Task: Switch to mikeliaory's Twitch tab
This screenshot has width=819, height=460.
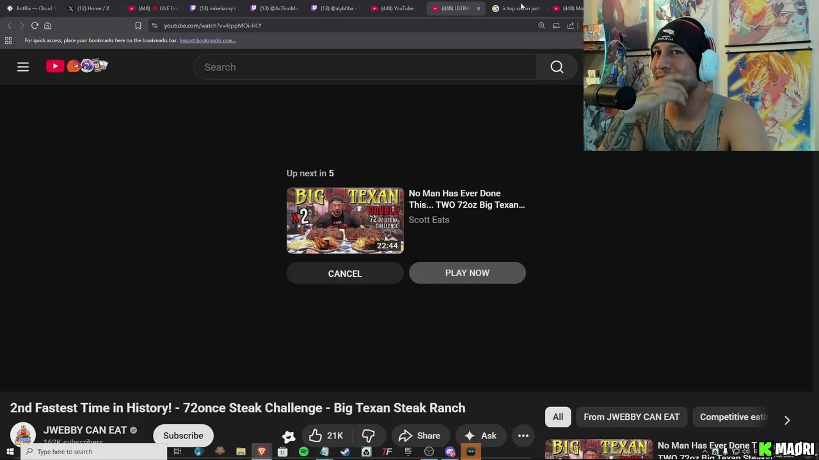Action: coord(213,8)
